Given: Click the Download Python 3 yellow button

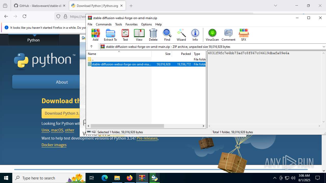Looking at the screenshot, I should 61,113.
